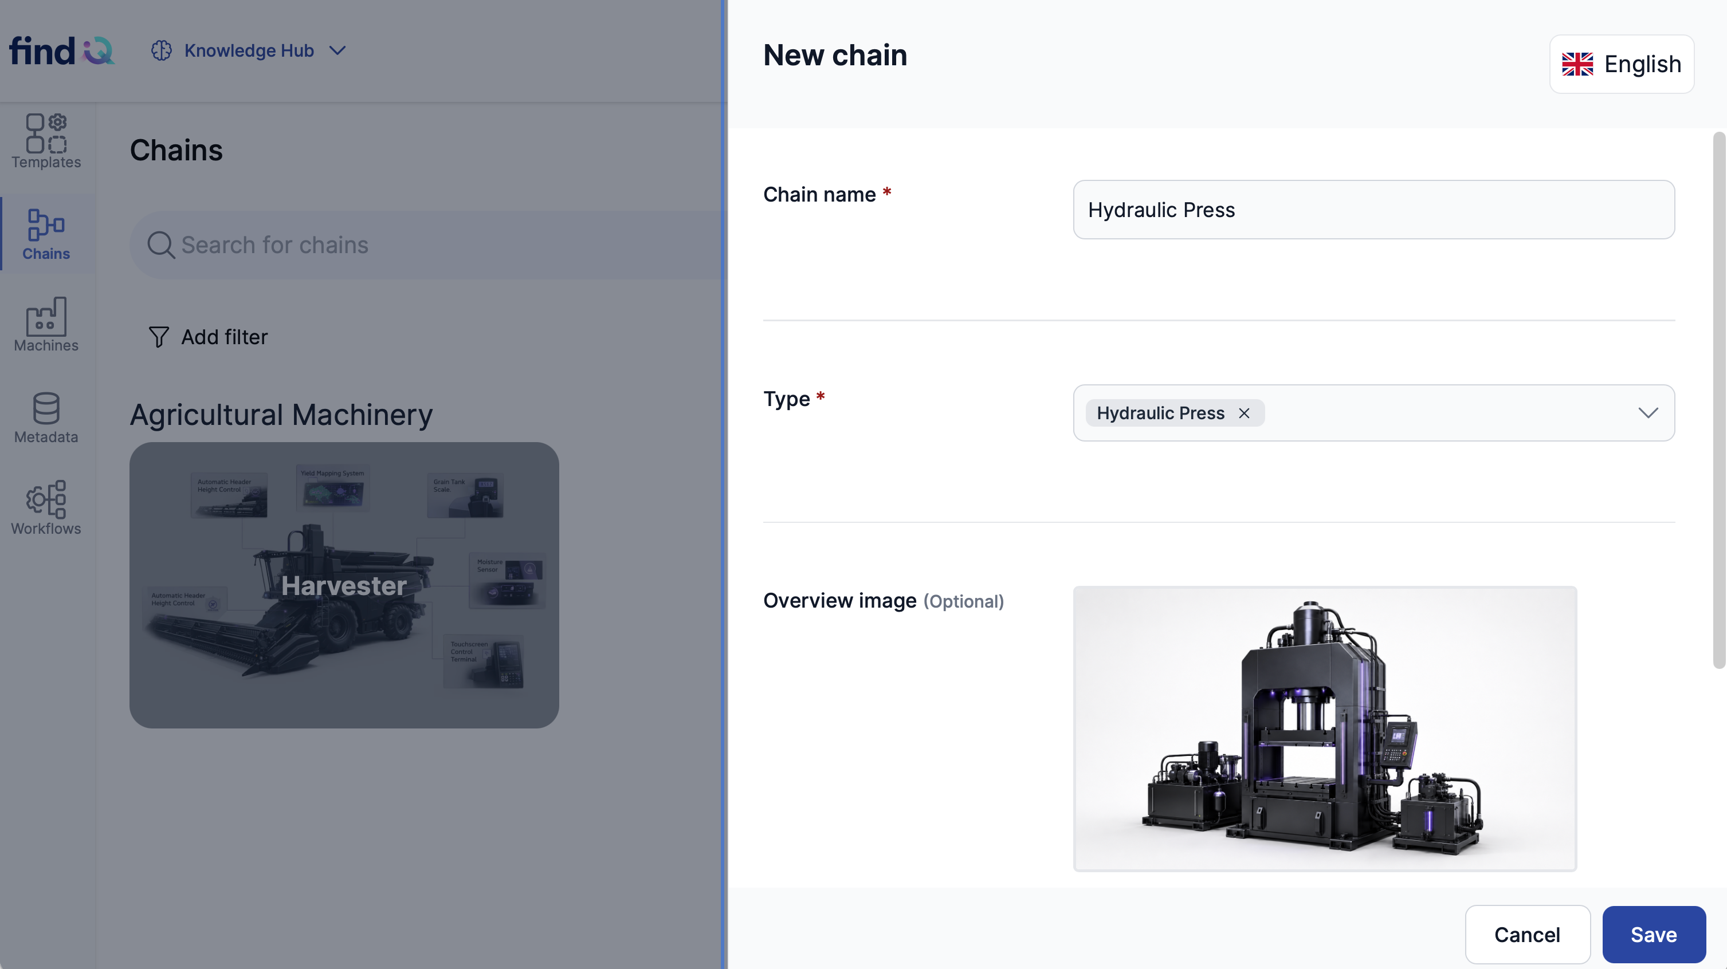Open the English language selector

click(x=1621, y=64)
